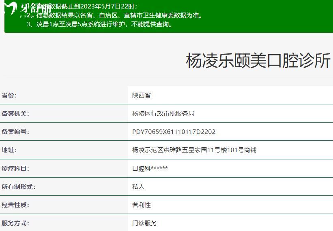Select the clinic title 杨凌乐颐美口腔诊所
Screen dimensions: 333x231
coord(258,61)
